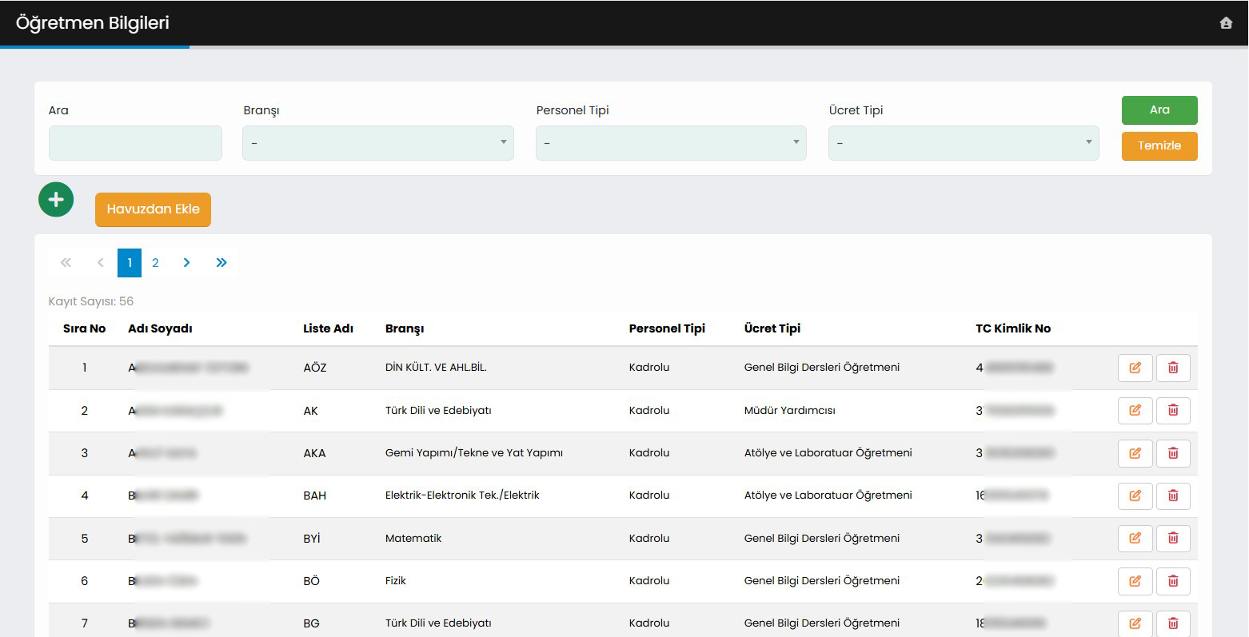Click the Ücret Tipi column header
Viewport: 1249px width, 637px height.
[772, 328]
